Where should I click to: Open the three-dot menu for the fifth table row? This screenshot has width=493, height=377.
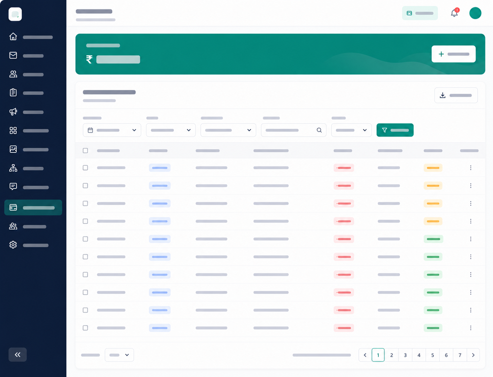471,239
